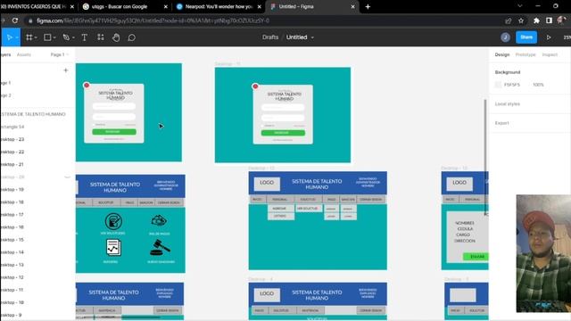
Task: Switch to the Prototype tab
Action: coord(525,54)
